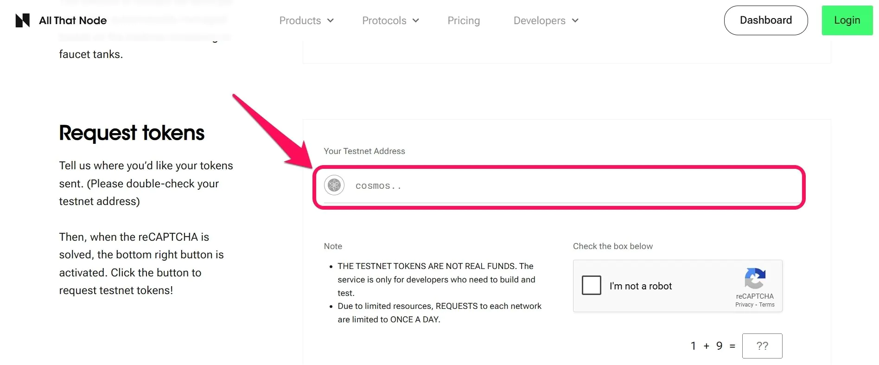Open the Dashboard button
Image resolution: width=879 pixels, height=365 pixels.
click(766, 20)
